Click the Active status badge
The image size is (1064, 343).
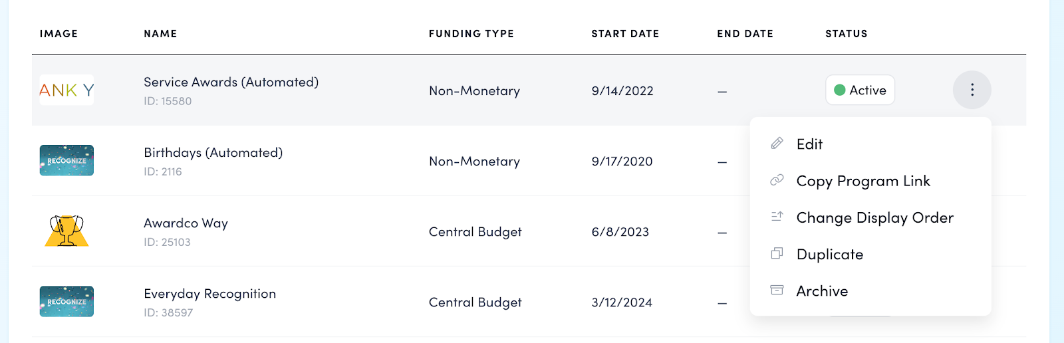point(860,90)
